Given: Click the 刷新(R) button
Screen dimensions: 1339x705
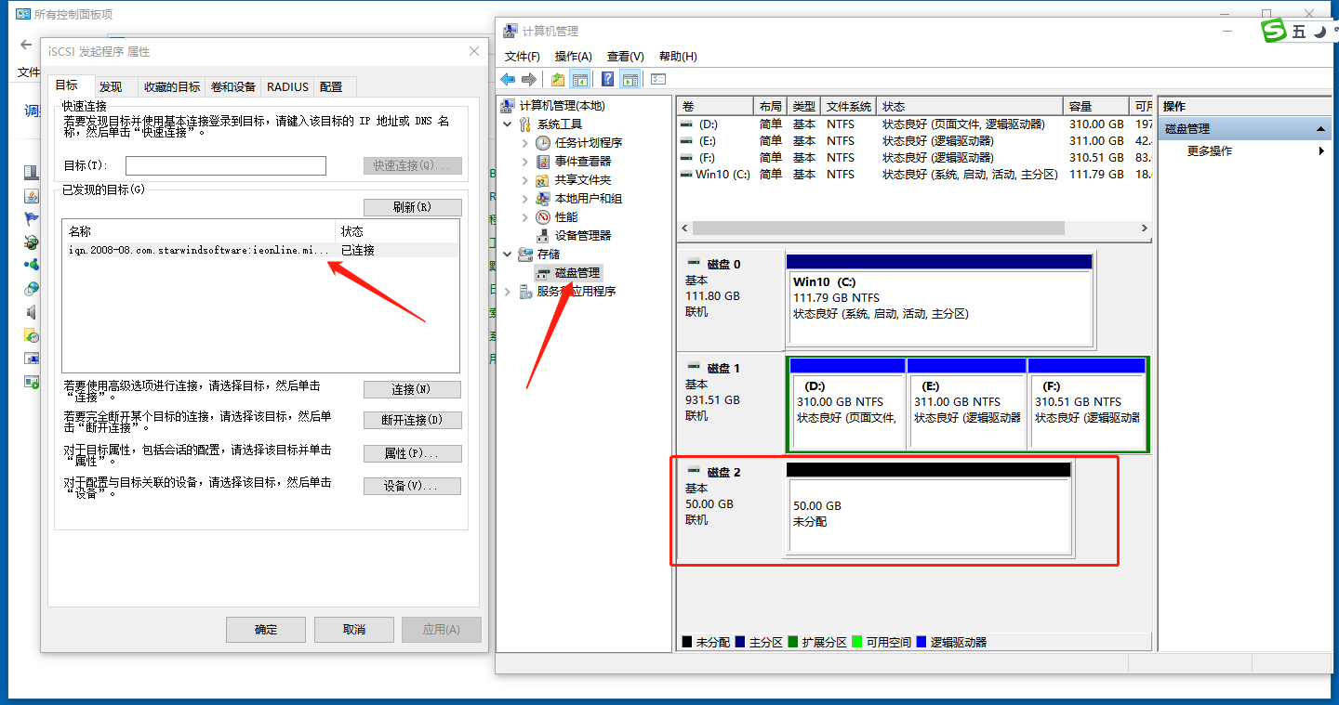Looking at the screenshot, I should pos(412,207).
